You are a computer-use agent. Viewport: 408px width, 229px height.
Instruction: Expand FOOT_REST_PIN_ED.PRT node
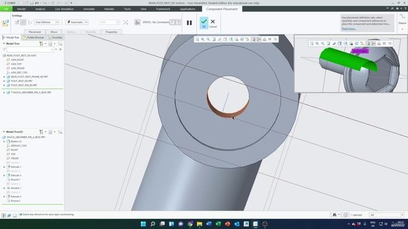pos(4,85)
